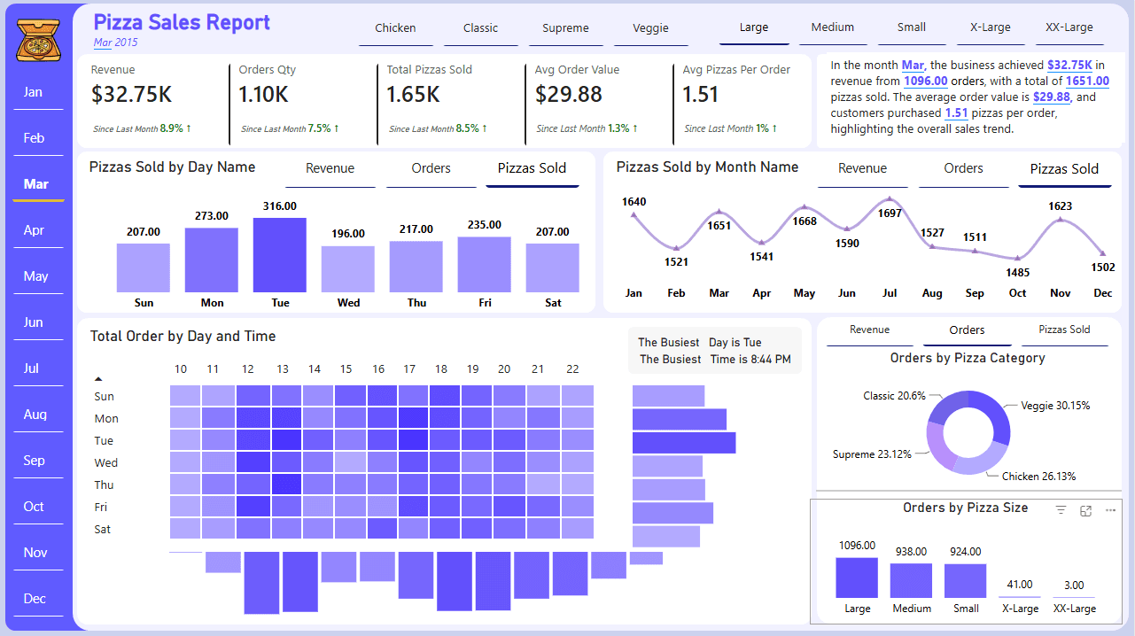This screenshot has width=1135, height=636.
Task: Click the Tue bar in day chart
Action: [280, 254]
